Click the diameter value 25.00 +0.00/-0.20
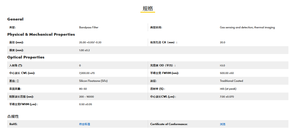290x134 pixels. point(90,42)
